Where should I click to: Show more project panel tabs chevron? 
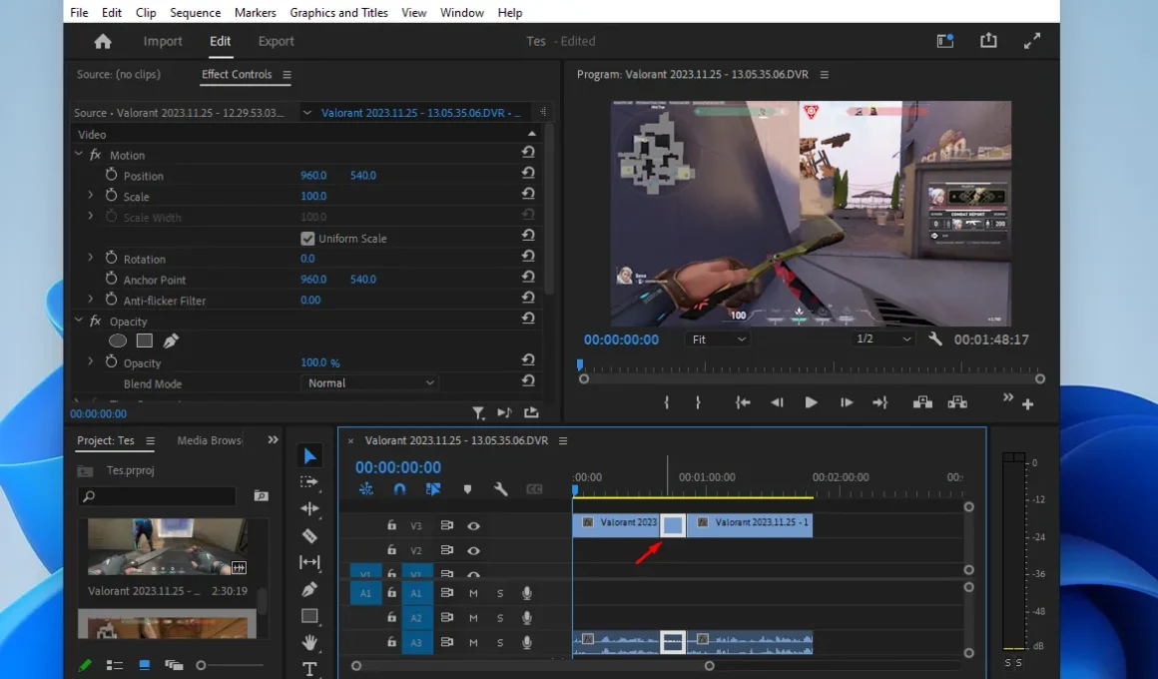click(274, 439)
